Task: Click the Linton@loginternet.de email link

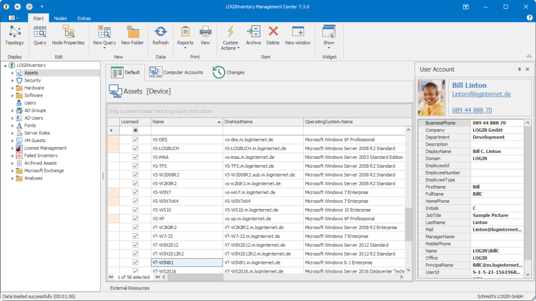Action: 482,94
